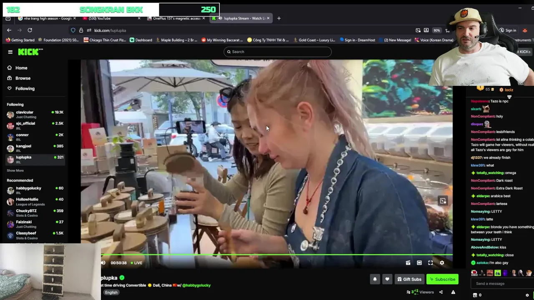Viewport: 534px width, 300px height.
Task: Toggle the notification bell for luplupka
Action: coord(375,279)
